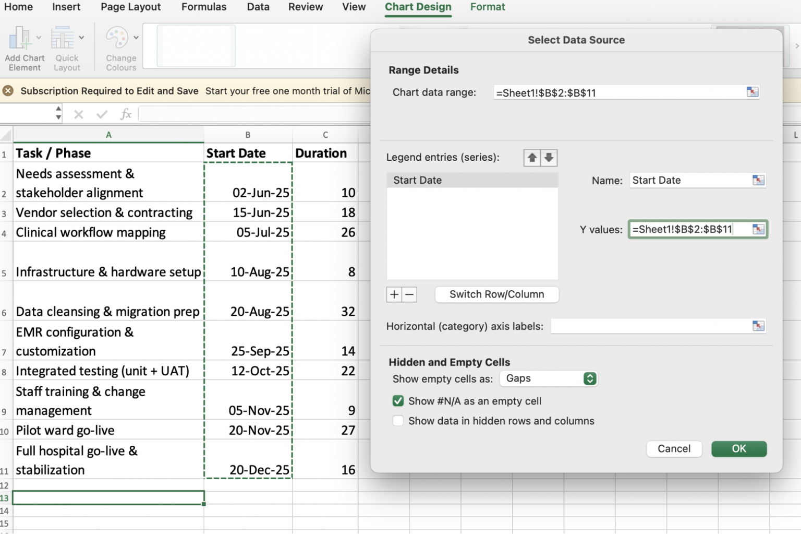This screenshot has width=801, height=534.
Task: Switch to the Format ribbon tab
Action: click(488, 7)
